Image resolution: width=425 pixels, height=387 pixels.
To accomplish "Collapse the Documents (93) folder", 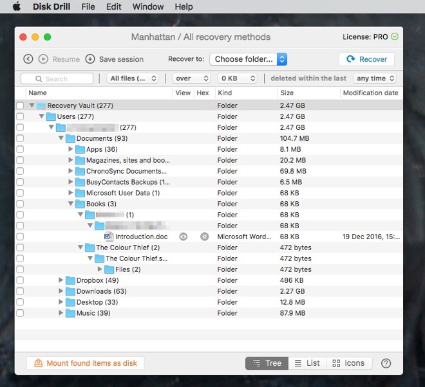I will pos(61,138).
